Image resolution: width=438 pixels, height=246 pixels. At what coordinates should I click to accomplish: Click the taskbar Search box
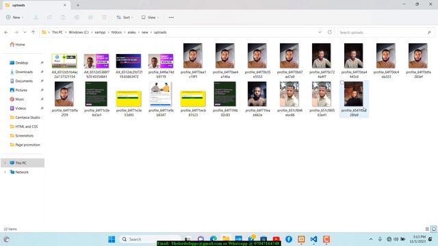click(x=149, y=239)
